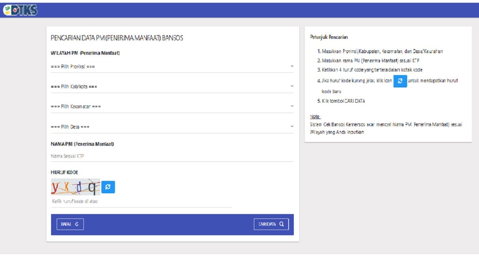Click the BATAL button

(70, 224)
